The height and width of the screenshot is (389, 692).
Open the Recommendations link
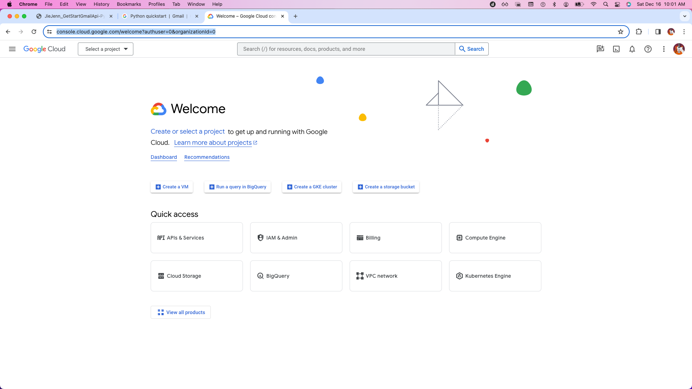pyautogui.click(x=207, y=157)
